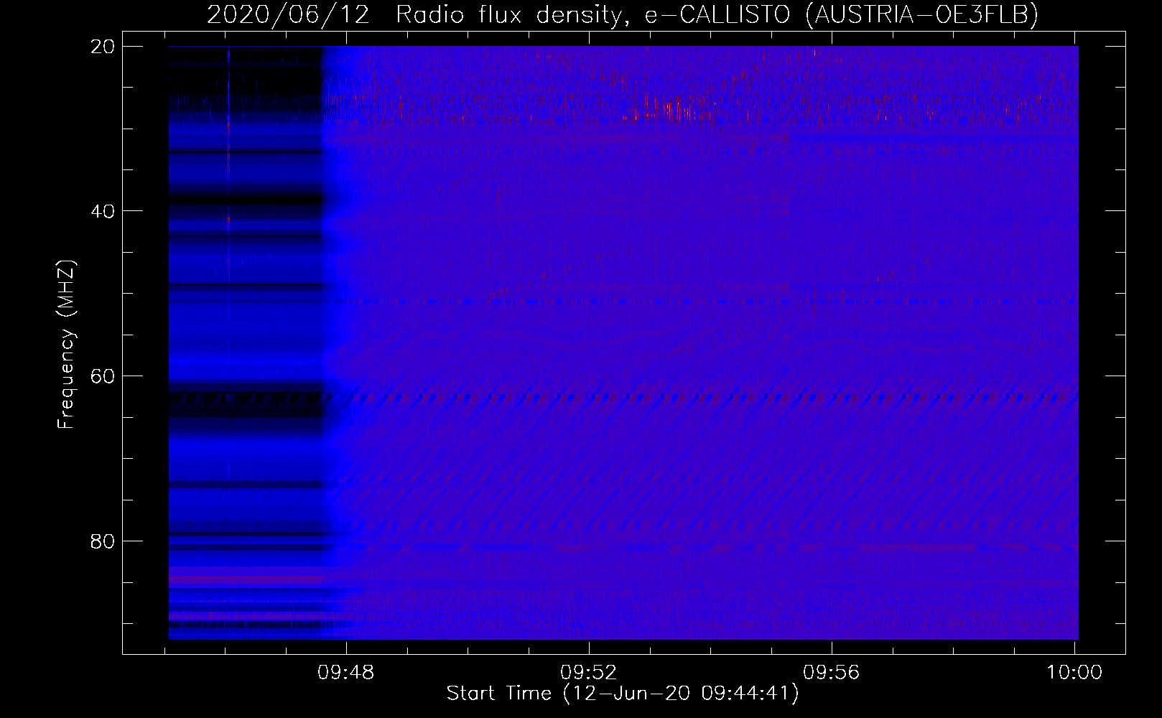This screenshot has width=1162, height=718.
Task: Click the plot title "2020/06/12 Radio flux density, e-CALLISTO (AUSTRIA-OE3FLB)"
Action: pos(623,15)
